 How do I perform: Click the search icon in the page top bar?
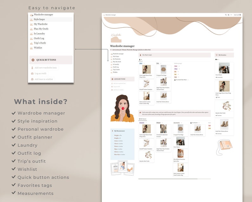pyautogui.click(x=226, y=15)
